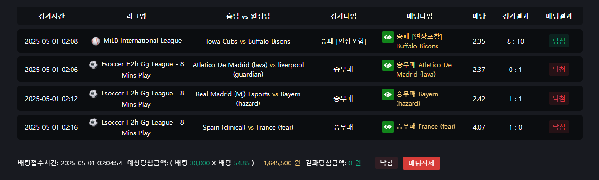Toggle eye icon for France (fear) bet

(388, 127)
